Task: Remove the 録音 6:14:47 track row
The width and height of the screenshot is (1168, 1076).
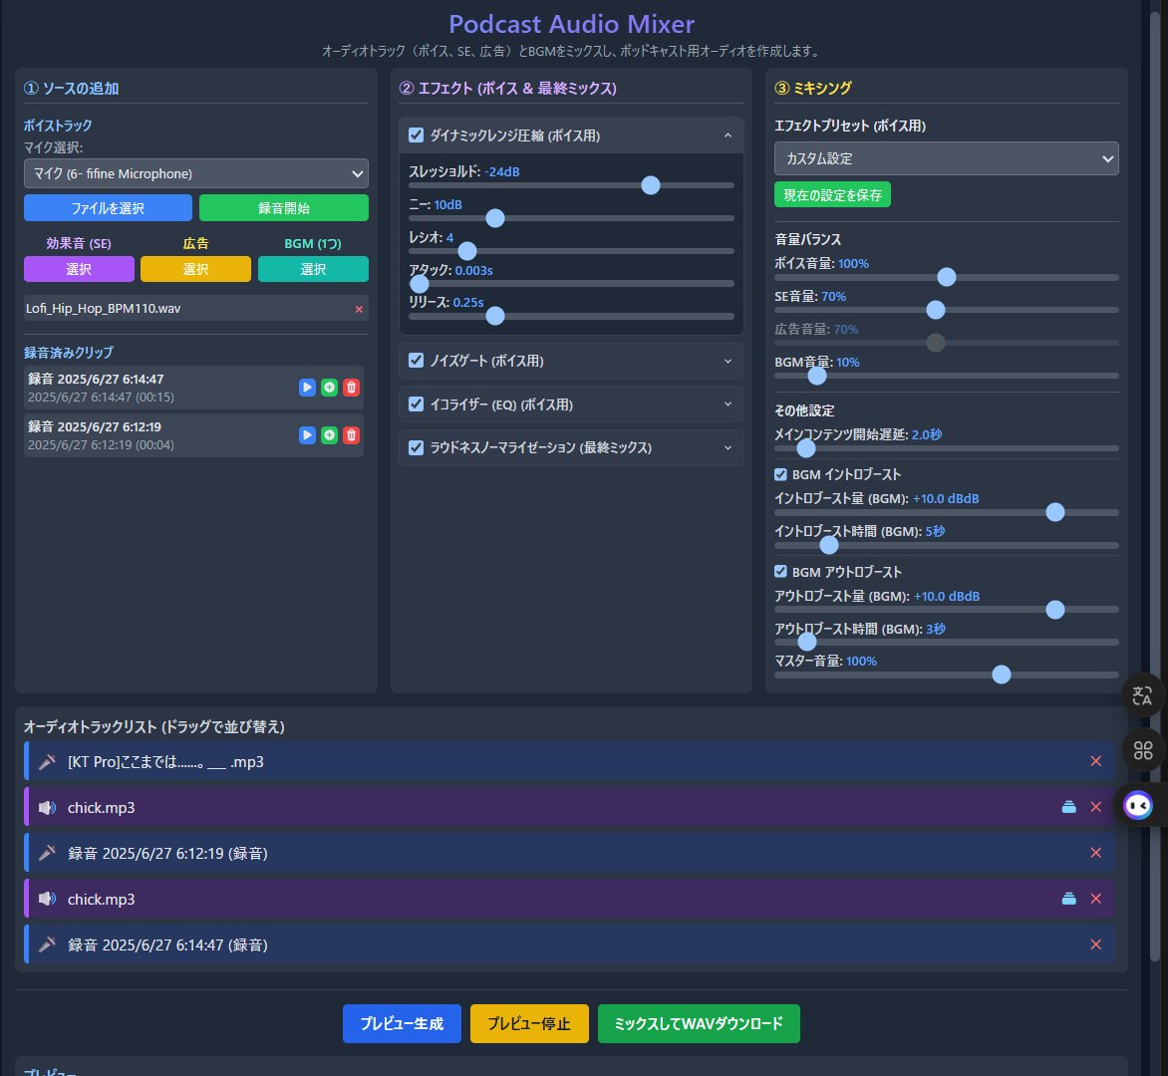Action: click(1095, 944)
